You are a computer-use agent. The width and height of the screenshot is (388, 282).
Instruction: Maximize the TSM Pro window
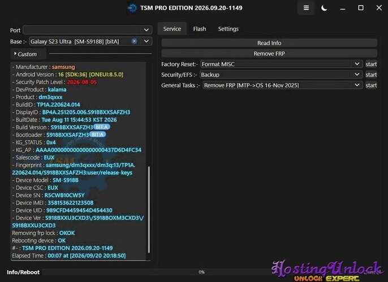(x=361, y=8)
